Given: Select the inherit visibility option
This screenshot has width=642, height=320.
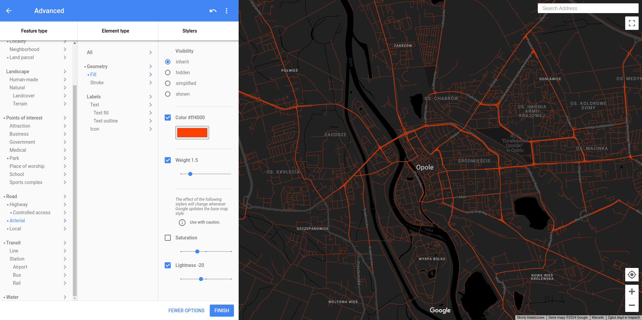Looking at the screenshot, I should coord(168,62).
